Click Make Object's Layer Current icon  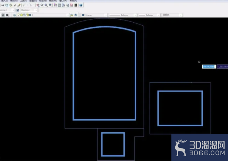click(72, 15)
